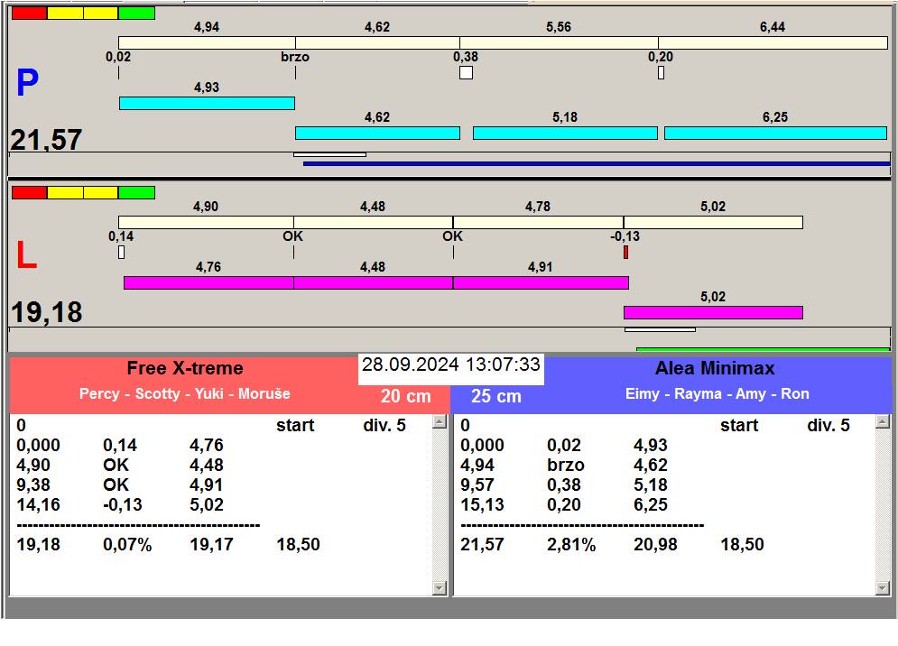The image size is (898, 646).
Task: Click the up arrow of the right results list scrollbar
Action: point(883,422)
